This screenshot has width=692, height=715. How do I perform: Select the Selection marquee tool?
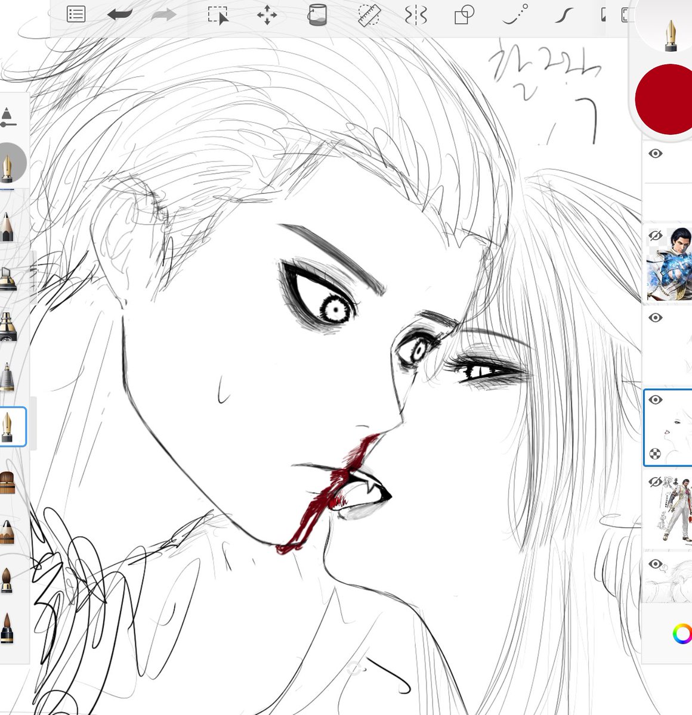coord(218,15)
